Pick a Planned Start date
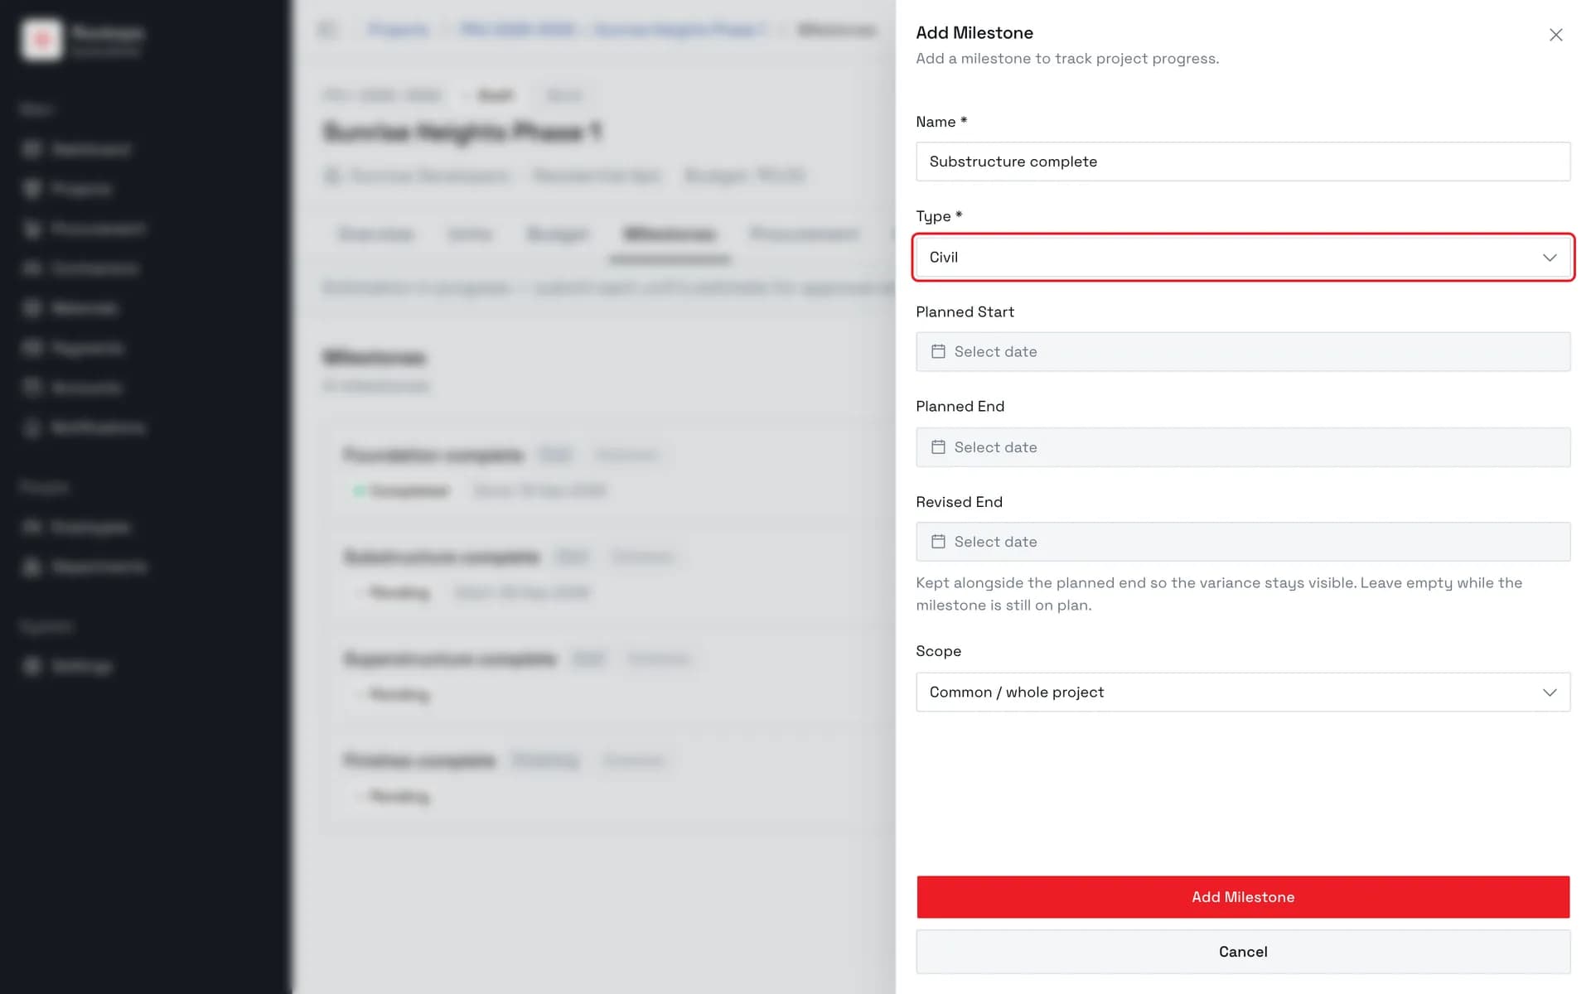1591x994 pixels. [x=1243, y=352]
